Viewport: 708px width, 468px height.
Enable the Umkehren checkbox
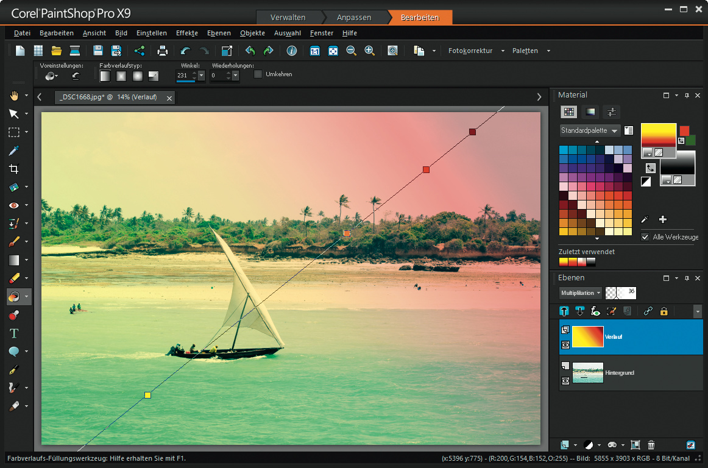click(x=258, y=74)
